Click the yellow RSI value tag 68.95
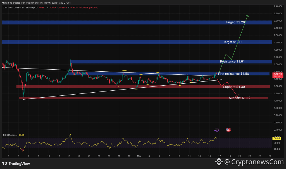Image resolution: width=286 pixels, height=169 pixels. pyautogui.click(x=277, y=138)
